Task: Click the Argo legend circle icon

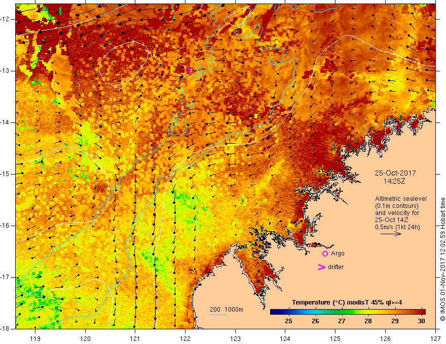Action: (x=325, y=254)
